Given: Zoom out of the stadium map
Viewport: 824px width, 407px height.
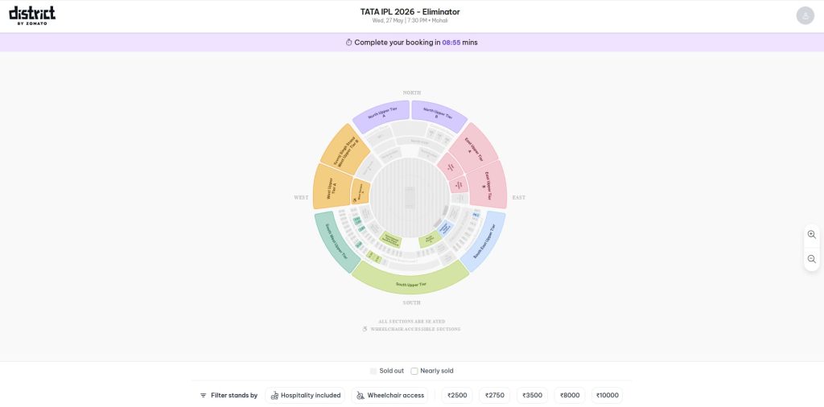Looking at the screenshot, I should 811,259.
